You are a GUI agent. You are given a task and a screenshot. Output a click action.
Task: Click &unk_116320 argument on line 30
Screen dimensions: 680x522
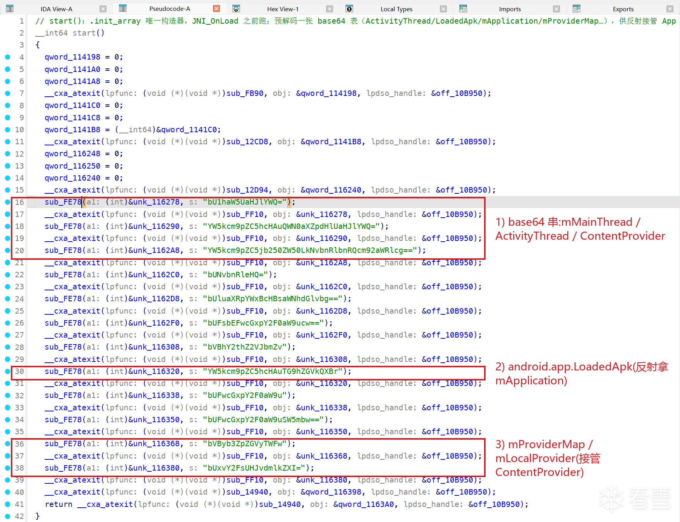coord(154,371)
